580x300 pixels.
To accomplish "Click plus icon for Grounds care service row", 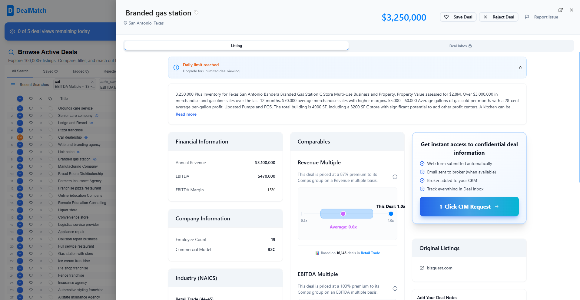I will (20, 108).
